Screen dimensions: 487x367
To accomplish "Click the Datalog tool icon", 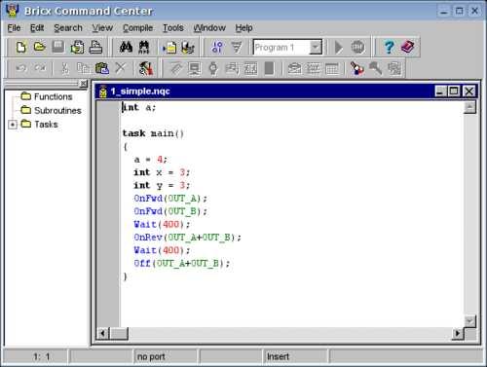I will point(313,68).
